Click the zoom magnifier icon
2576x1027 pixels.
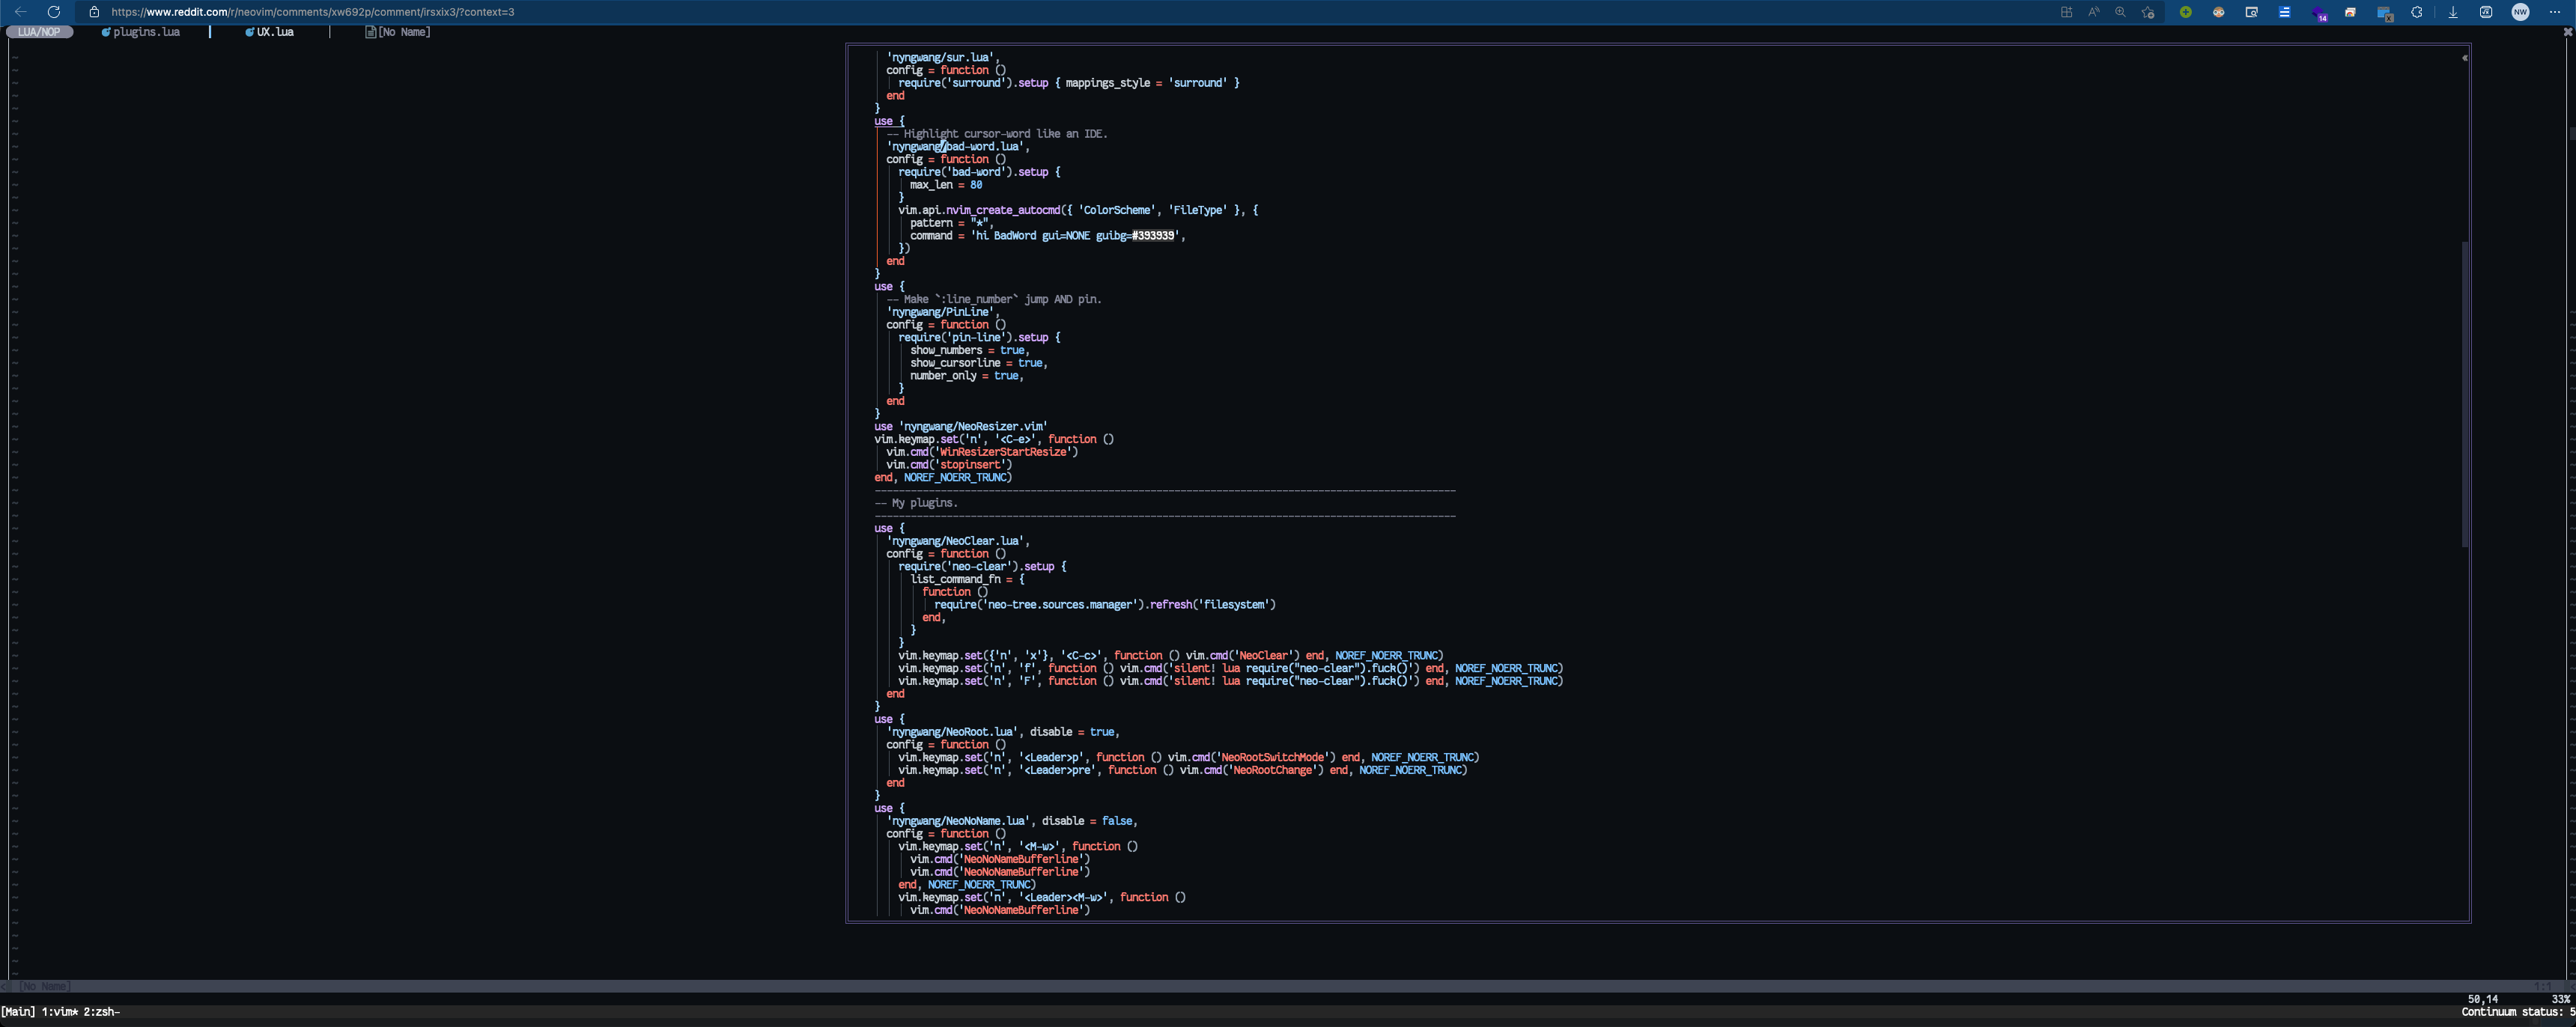[x=2120, y=12]
